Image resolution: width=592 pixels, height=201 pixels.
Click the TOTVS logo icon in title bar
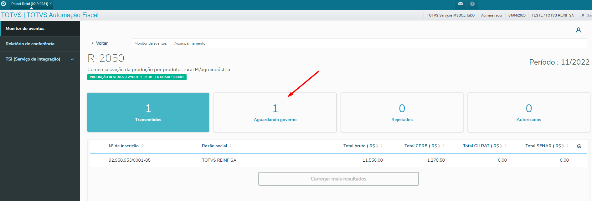(x=3, y=4)
